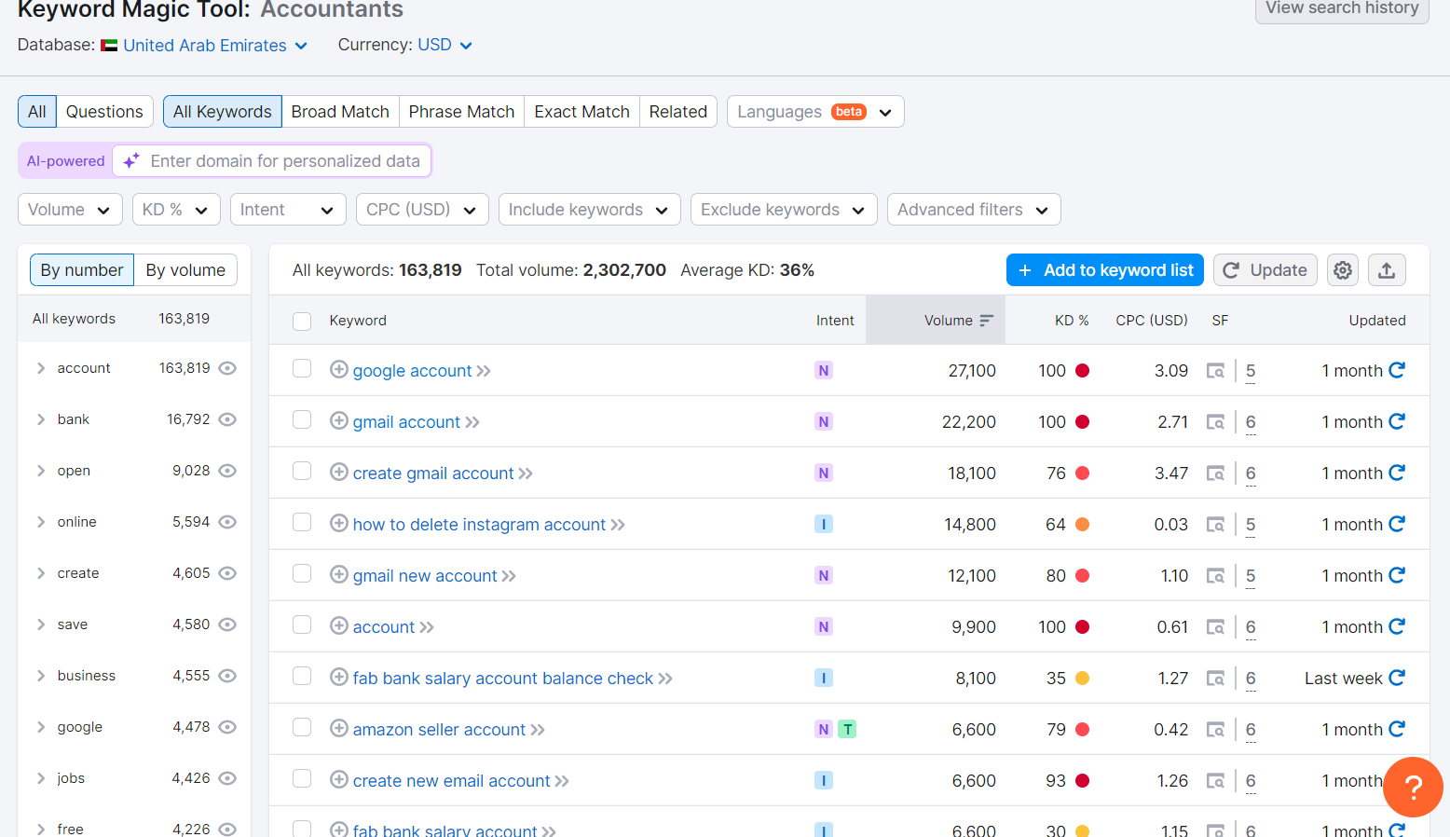Click the Transactional intent badge for amazon seller
This screenshot has height=837, width=1450.
(x=847, y=729)
